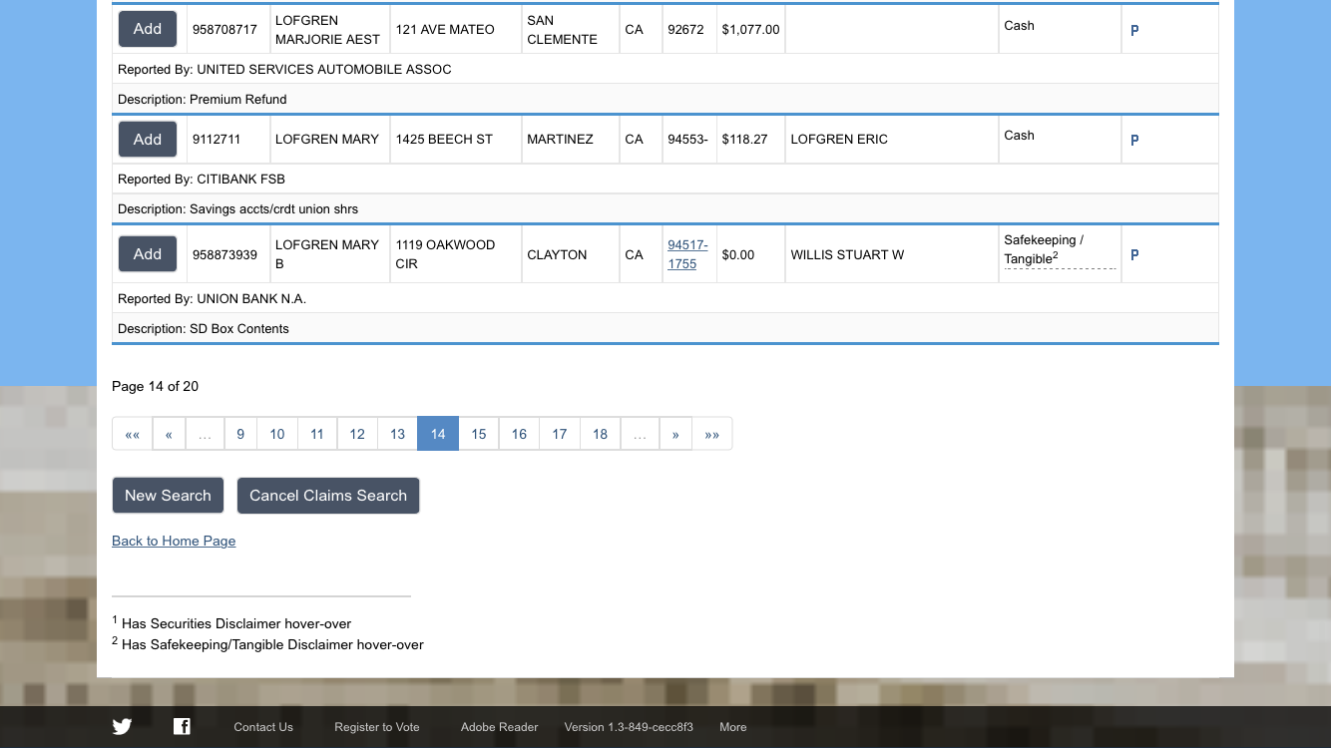Go to previous page arrow
The image size is (1331, 748).
click(x=169, y=434)
